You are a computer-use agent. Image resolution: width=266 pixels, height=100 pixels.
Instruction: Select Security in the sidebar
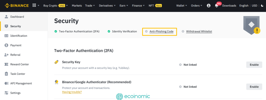[24, 26]
